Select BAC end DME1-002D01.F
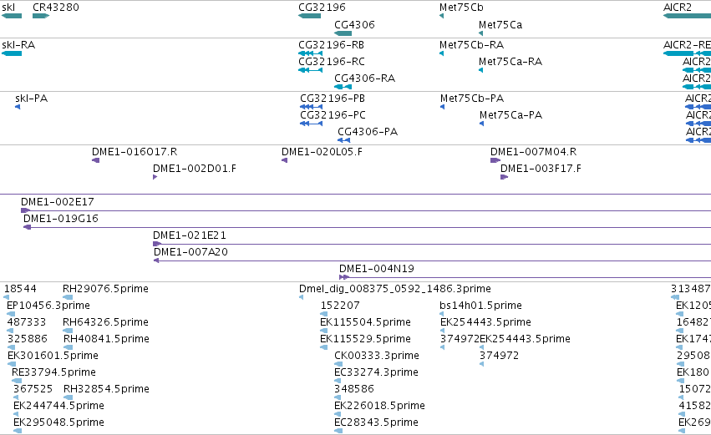The width and height of the screenshot is (711, 435). (155, 177)
